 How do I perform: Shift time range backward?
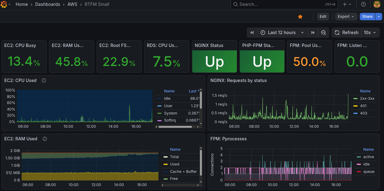(x=252, y=33)
